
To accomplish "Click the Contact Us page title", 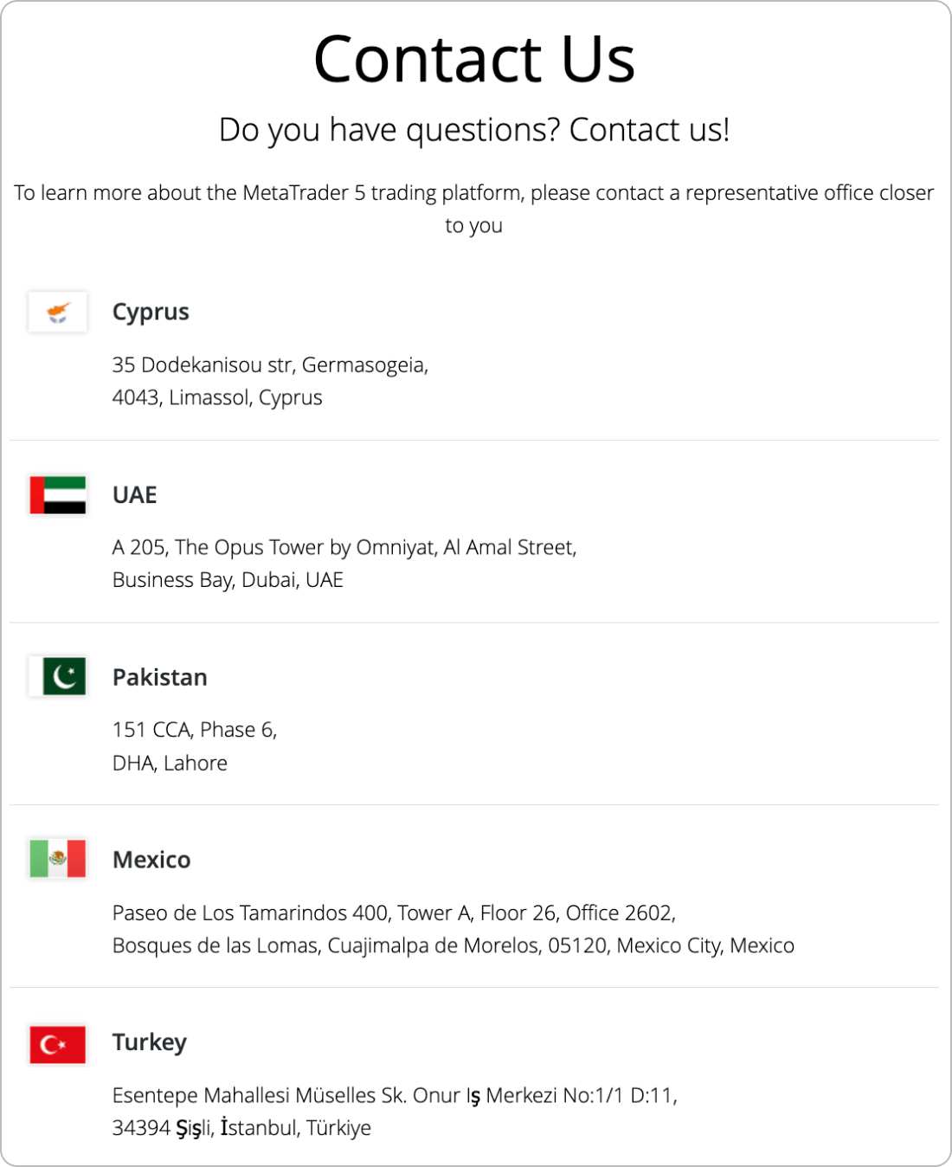I will pyautogui.click(x=474, y=59).
